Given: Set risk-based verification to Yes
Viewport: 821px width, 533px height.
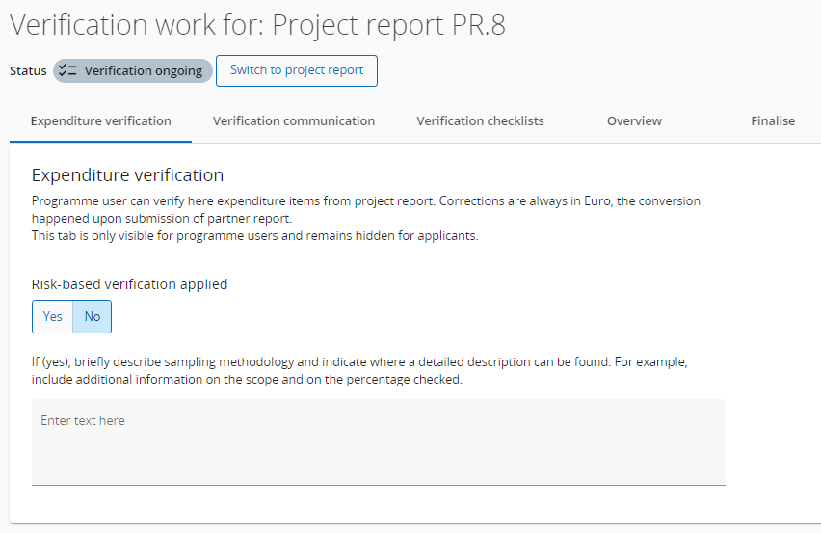Looking at the screenshot, I should (x=53, y=316).
